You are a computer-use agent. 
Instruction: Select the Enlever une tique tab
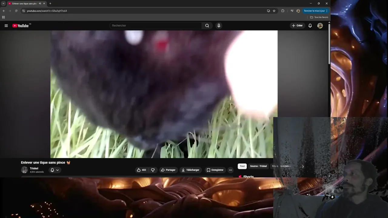pyautogui.click(x=27, y=4)
